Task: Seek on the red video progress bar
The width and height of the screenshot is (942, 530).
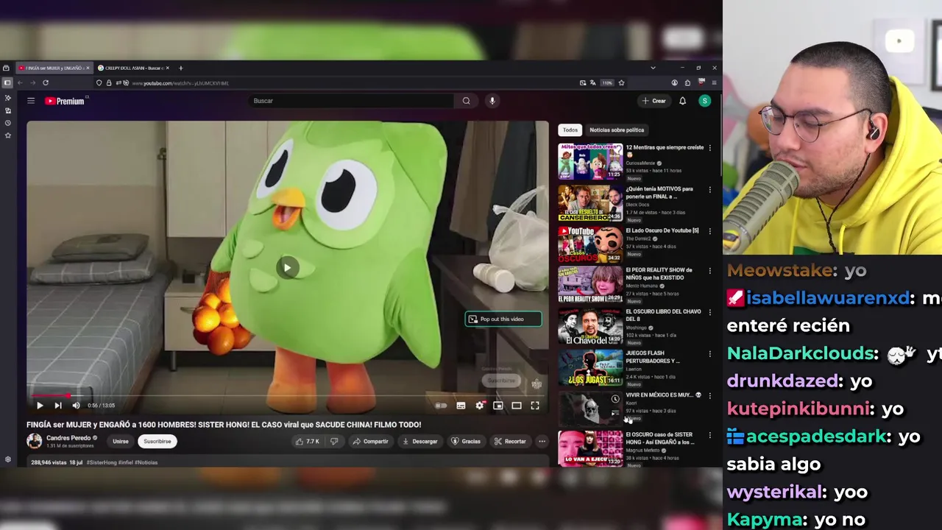Action: (x=288, y=396)
